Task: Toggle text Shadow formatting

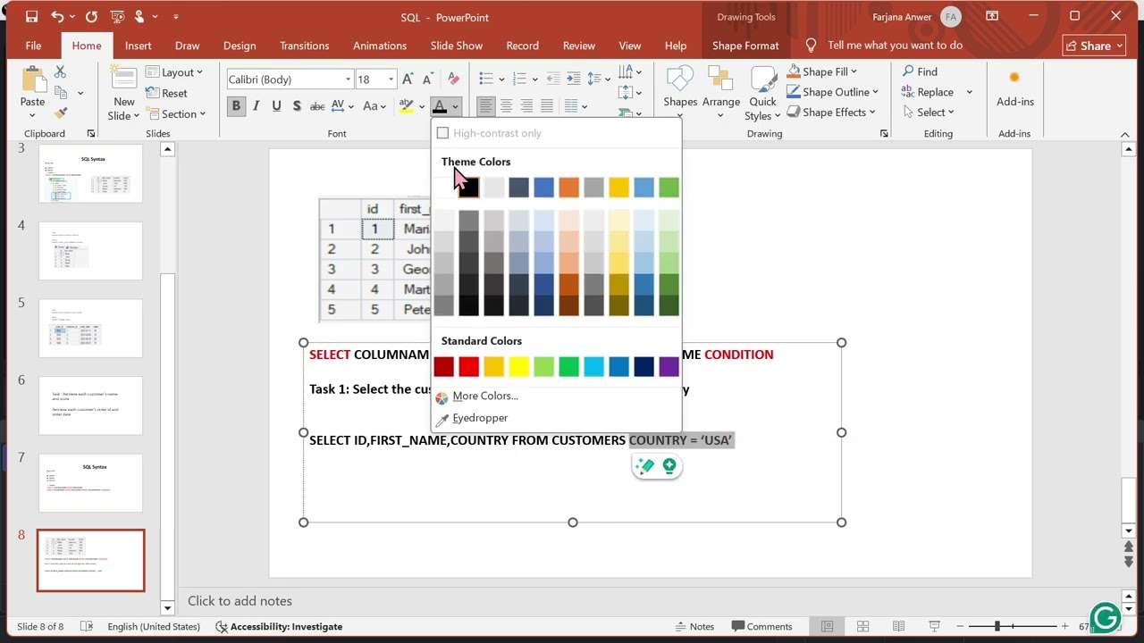Action: [296, 106]
